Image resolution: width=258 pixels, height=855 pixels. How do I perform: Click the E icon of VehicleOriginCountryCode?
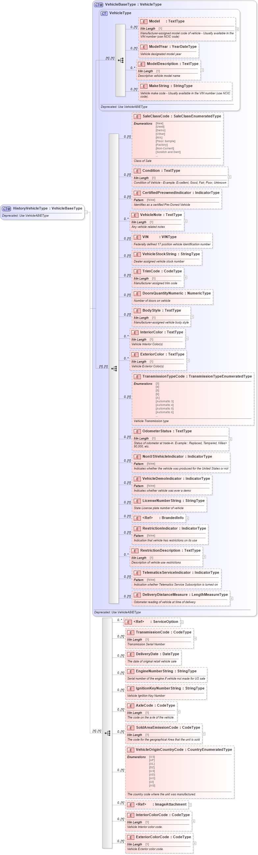[131, 750]
